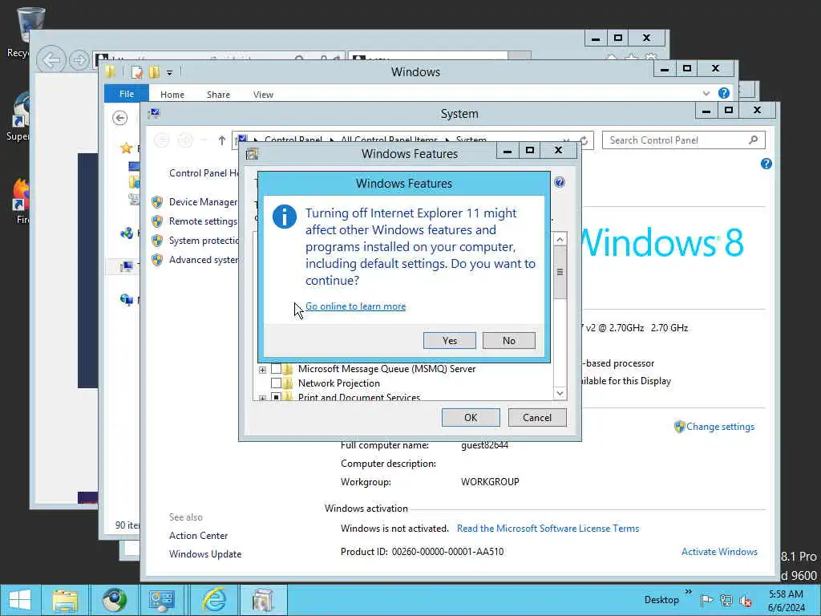Open Windows Update link
Screen dimensions: 821x616
205,554
